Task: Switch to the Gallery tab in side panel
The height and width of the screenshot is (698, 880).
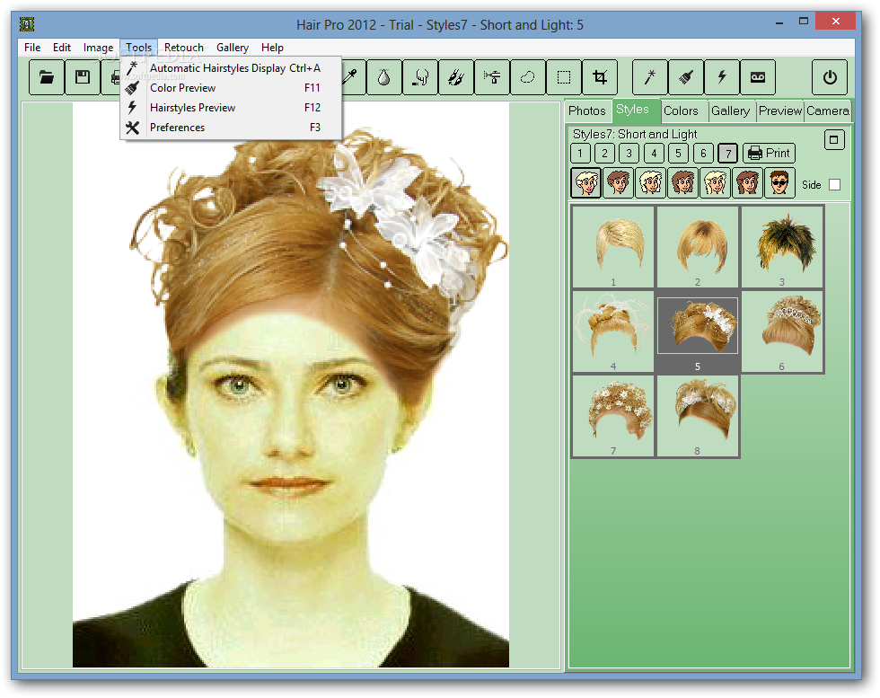Action: (x=731, y=110)
